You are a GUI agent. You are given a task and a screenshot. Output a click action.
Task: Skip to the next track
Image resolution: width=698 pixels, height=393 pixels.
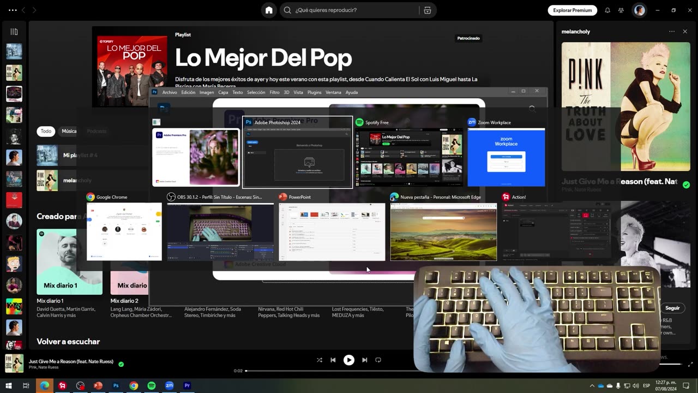[364, 360]
